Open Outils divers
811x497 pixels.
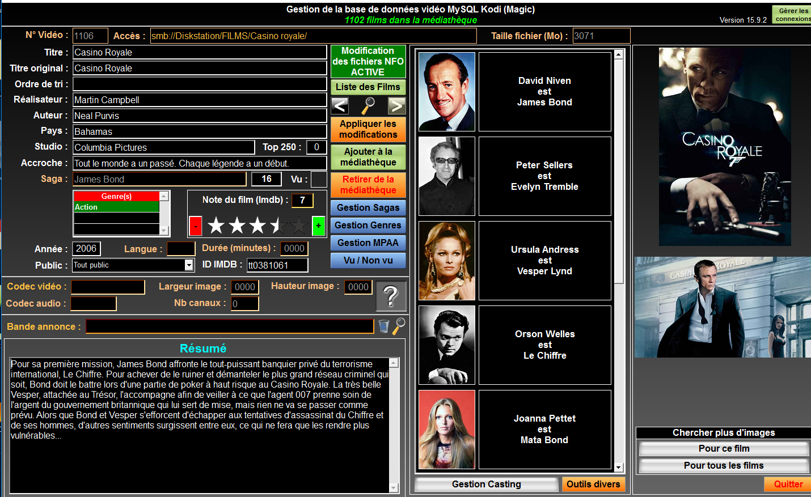coord(593,484)
